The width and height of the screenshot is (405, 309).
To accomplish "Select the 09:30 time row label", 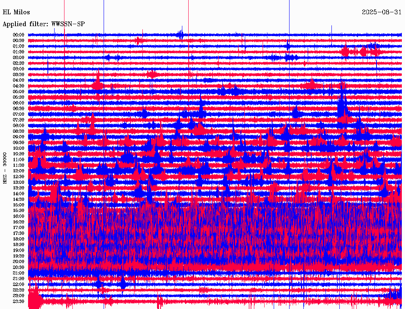I will pos(19,143).
